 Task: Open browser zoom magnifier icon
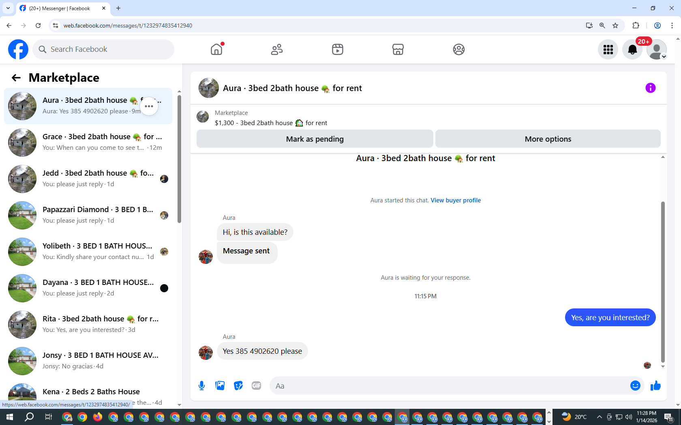(x=602, y=25)
